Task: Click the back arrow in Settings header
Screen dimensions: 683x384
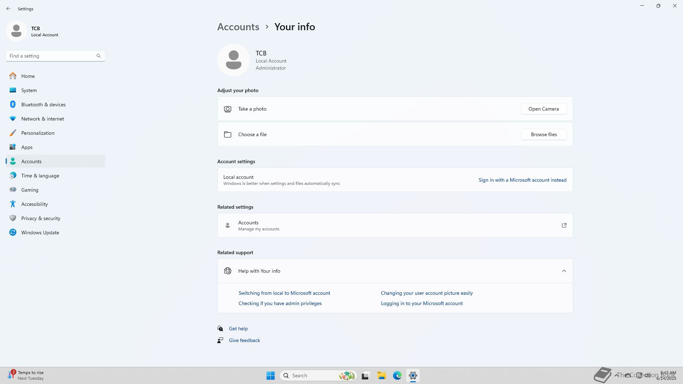Action: click(x=9, y=9)
